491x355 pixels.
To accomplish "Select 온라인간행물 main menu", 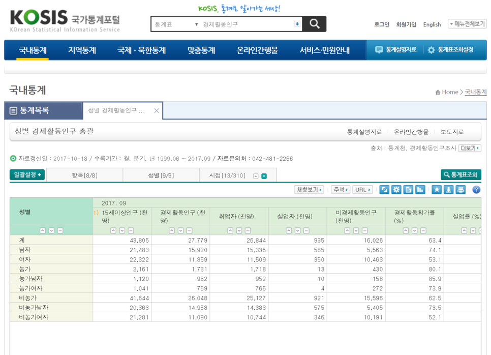I will pos(257,50).
